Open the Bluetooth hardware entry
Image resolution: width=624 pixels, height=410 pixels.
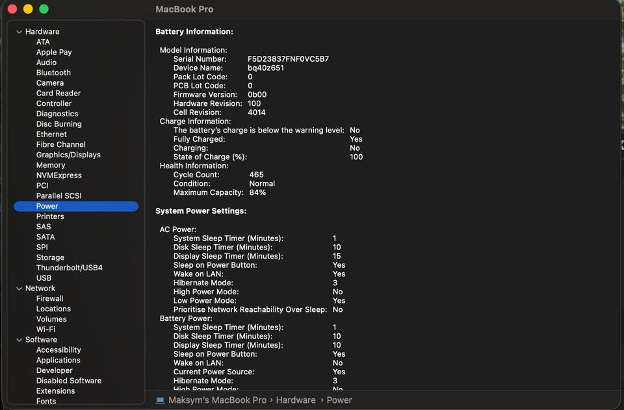click(x=53, y=73)
